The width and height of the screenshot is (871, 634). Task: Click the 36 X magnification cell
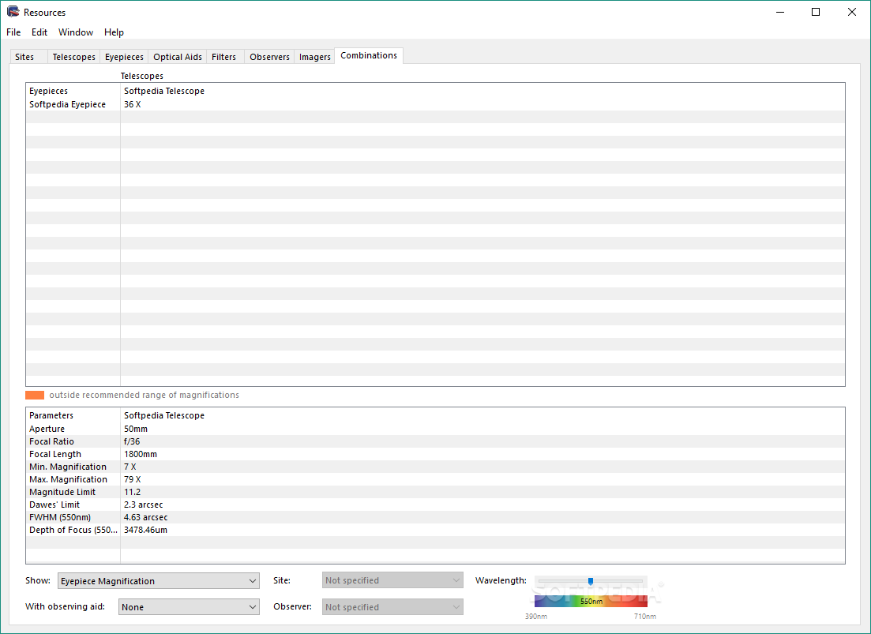coord(132,104)
